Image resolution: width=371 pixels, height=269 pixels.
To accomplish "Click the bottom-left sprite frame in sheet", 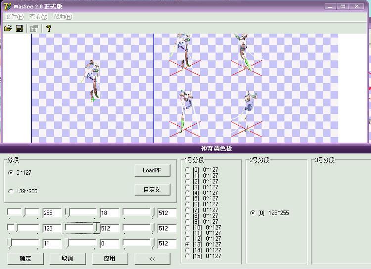I will (185, 114).
